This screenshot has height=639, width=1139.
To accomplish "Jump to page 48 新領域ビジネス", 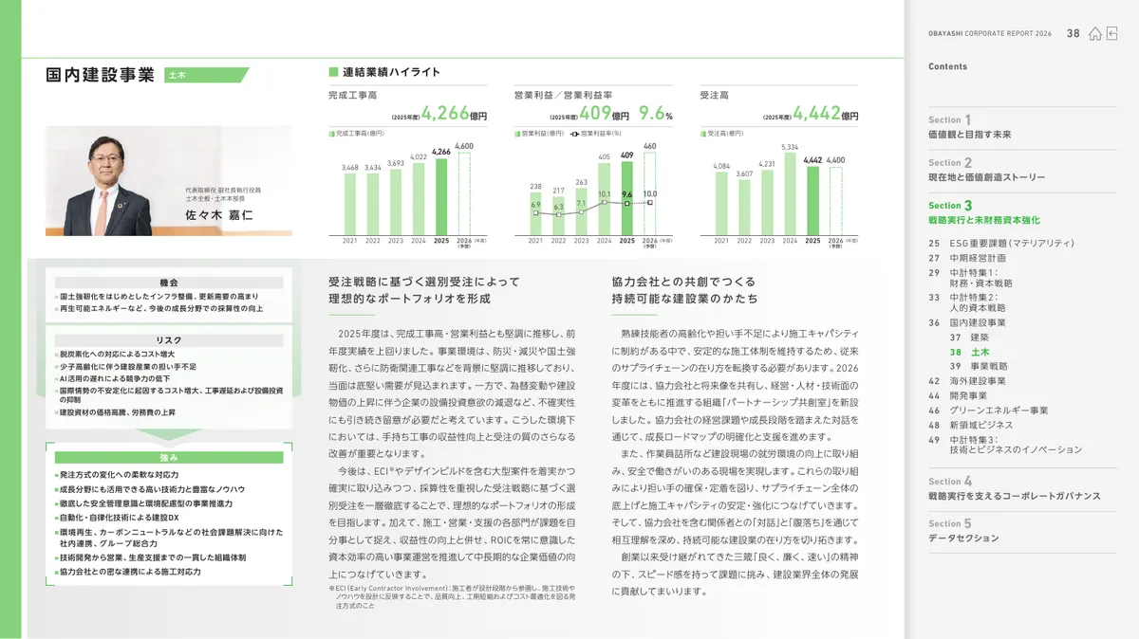I will tap(972, 426).
